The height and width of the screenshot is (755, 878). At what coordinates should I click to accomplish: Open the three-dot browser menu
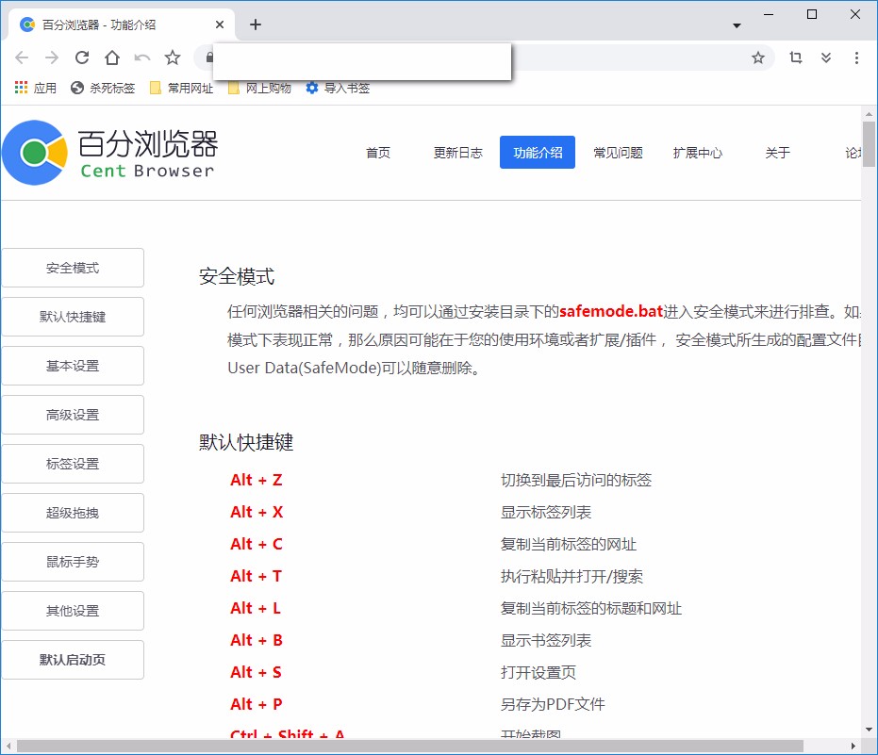tap(856, 57)
